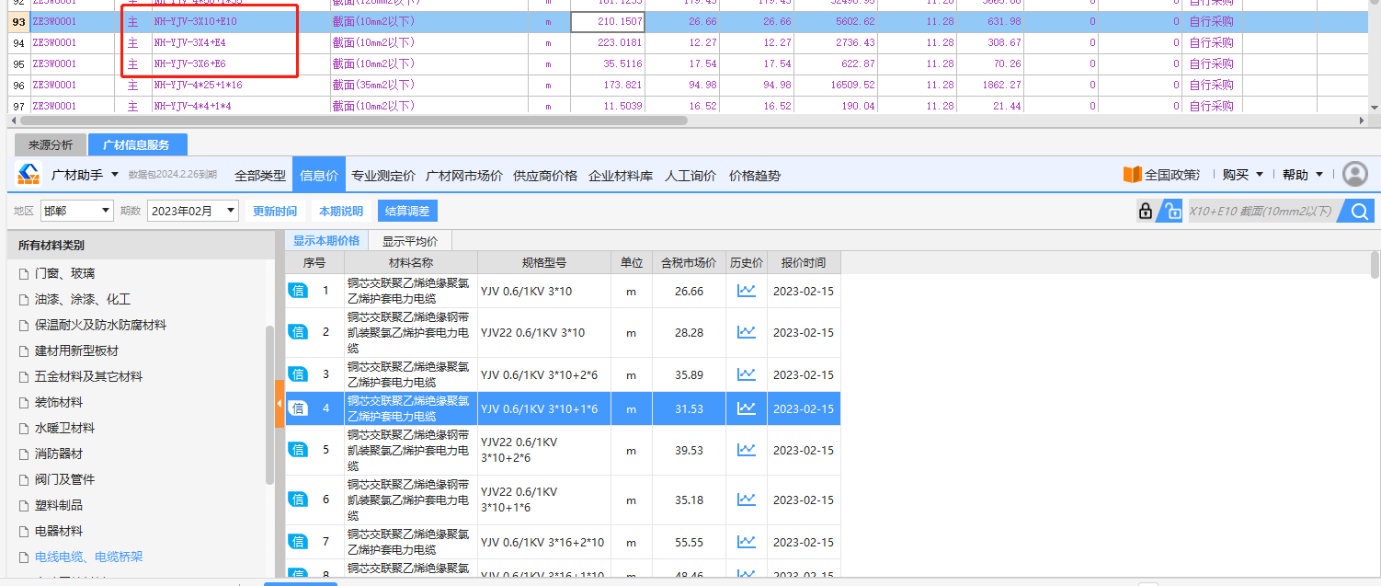
Task: Click the 广材助手 logo icon
Action: pos(29,174)
